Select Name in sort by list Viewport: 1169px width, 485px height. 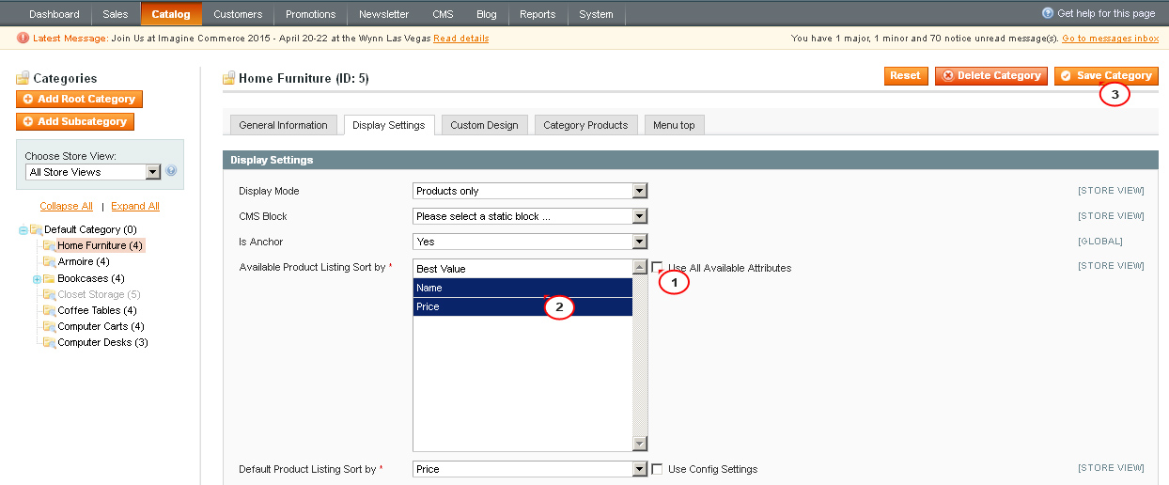(522, 288)
